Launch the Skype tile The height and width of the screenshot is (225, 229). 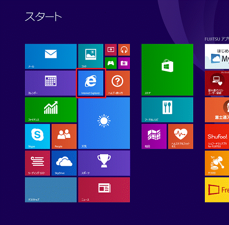37,136
